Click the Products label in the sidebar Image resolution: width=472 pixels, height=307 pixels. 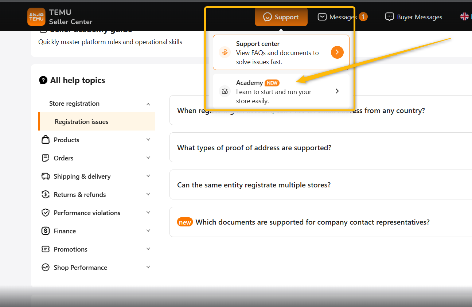point(66,140)
